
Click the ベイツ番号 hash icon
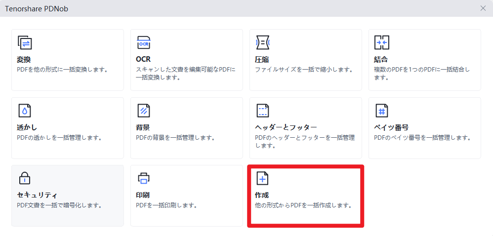click(x=382, y=111)
